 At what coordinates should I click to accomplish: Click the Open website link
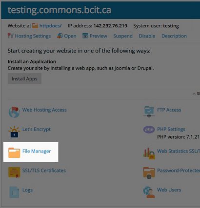(x=70, y=36)
